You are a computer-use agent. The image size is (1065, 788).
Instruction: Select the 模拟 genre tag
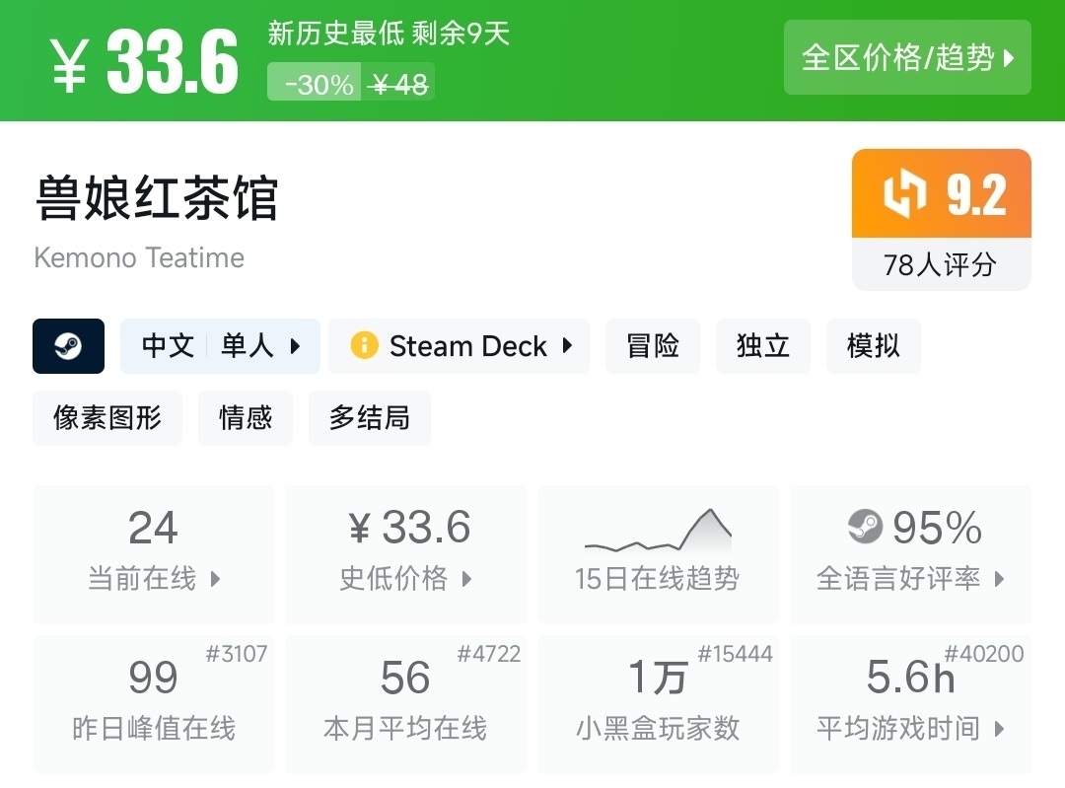[874, 346]
